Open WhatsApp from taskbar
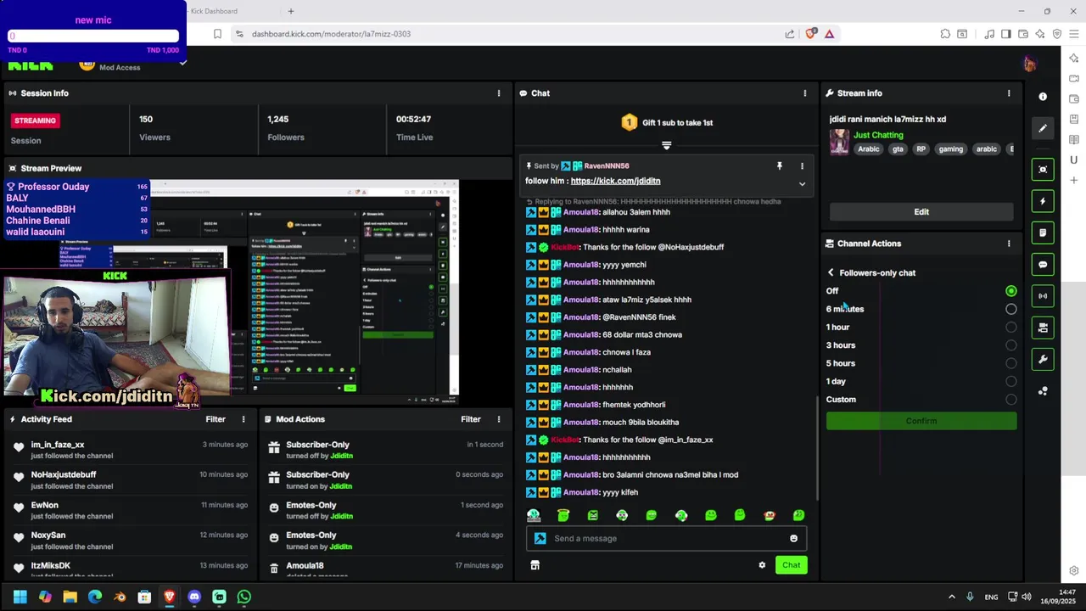This screenshot has height=611, width=1086. click(244, 597)
